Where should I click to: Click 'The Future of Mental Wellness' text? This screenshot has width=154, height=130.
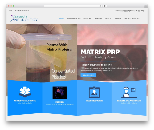point(60,104)
